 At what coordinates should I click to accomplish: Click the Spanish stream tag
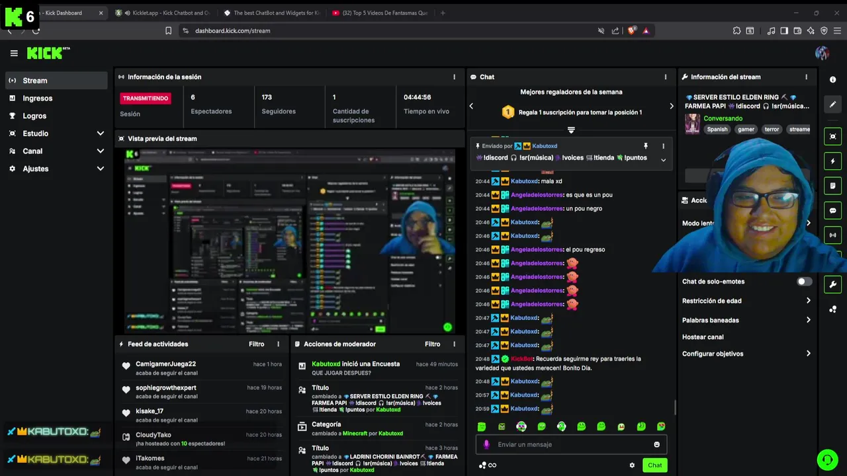tap(717, 130)
